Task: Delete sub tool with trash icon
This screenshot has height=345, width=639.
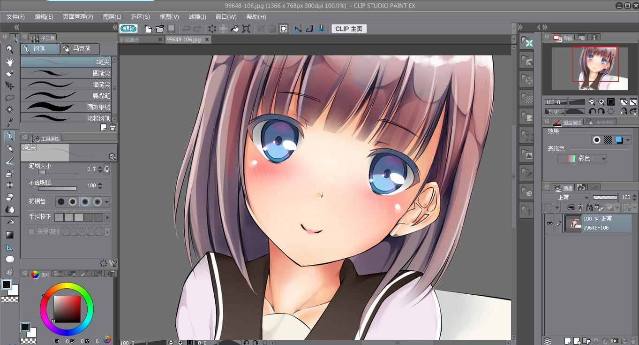Action: point(113,127)
